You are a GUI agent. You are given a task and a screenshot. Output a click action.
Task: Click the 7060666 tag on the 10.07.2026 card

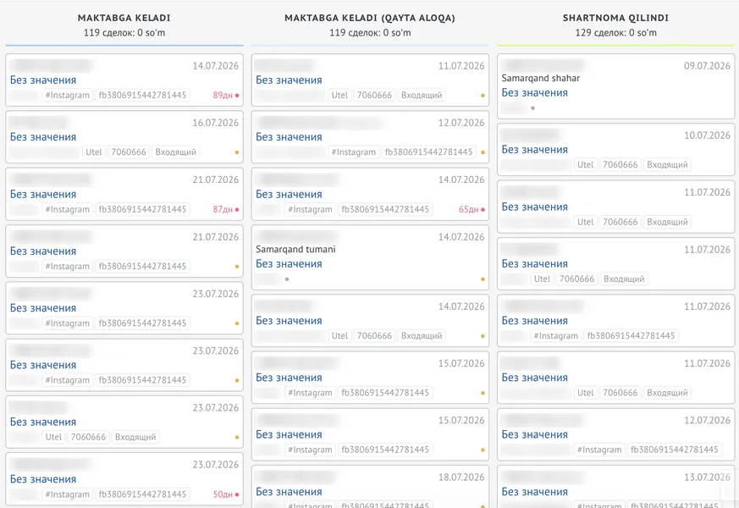click(x=620, y=165)
